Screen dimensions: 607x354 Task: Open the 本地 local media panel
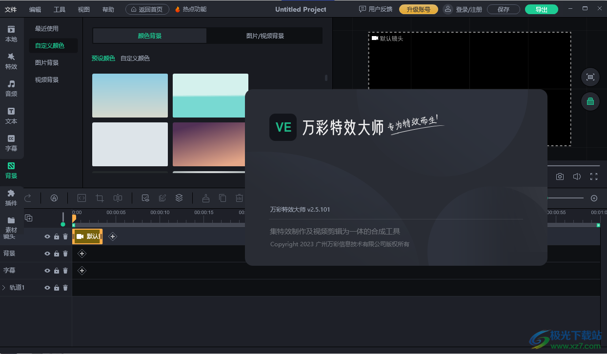tap(11, 34)
